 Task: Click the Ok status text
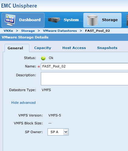pos(51,58)
